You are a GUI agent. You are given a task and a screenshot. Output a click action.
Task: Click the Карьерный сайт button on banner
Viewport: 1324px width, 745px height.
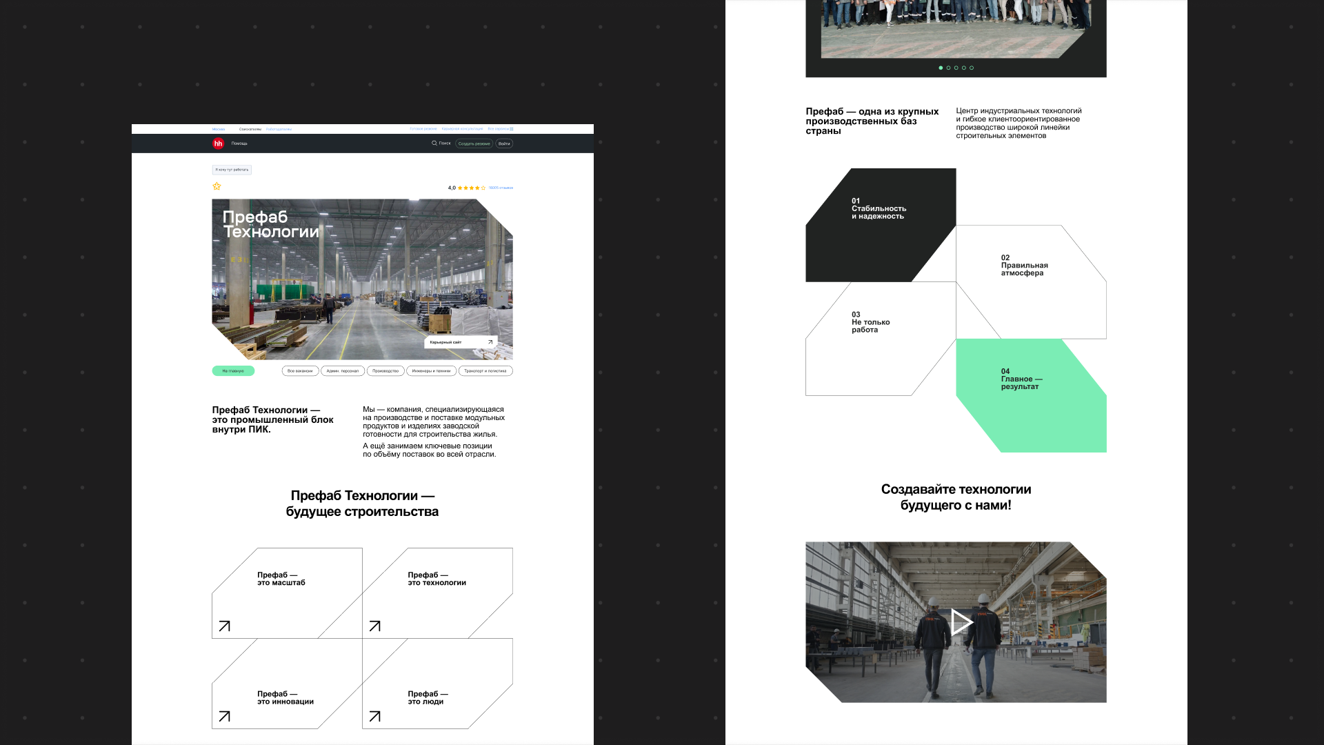coord(461,342)
